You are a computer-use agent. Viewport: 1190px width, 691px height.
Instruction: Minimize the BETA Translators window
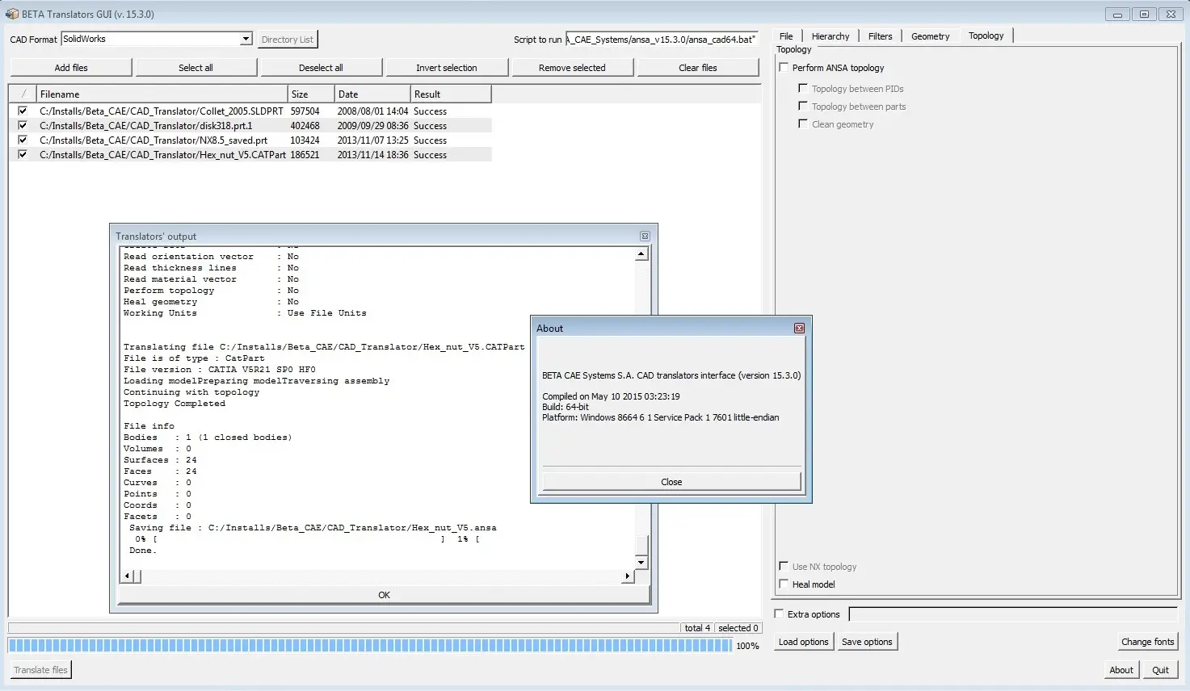[1117, 15]
